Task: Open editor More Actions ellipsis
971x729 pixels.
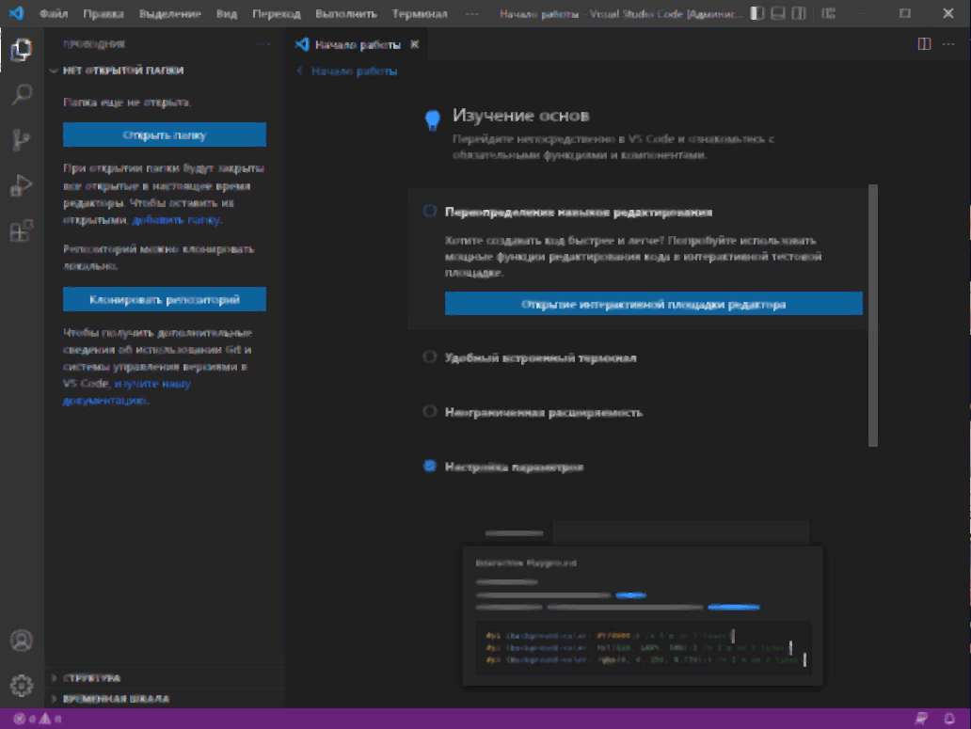Action: click(x=948, y=44)
